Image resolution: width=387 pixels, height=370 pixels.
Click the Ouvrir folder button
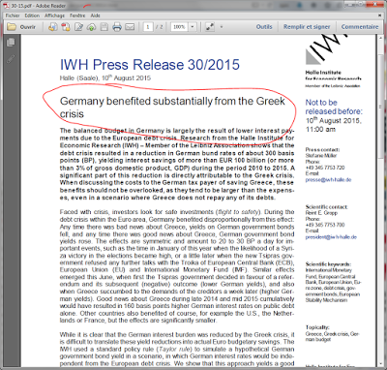[21, 27]
